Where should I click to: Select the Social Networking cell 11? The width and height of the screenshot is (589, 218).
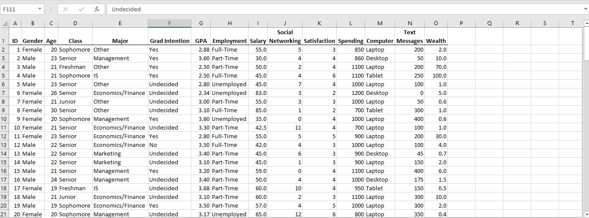[285, 127]
